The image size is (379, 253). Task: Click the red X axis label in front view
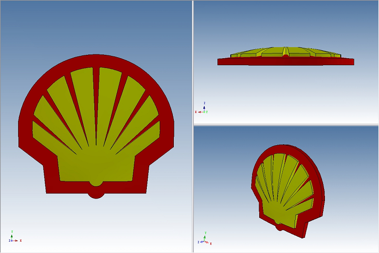point(21,241)
